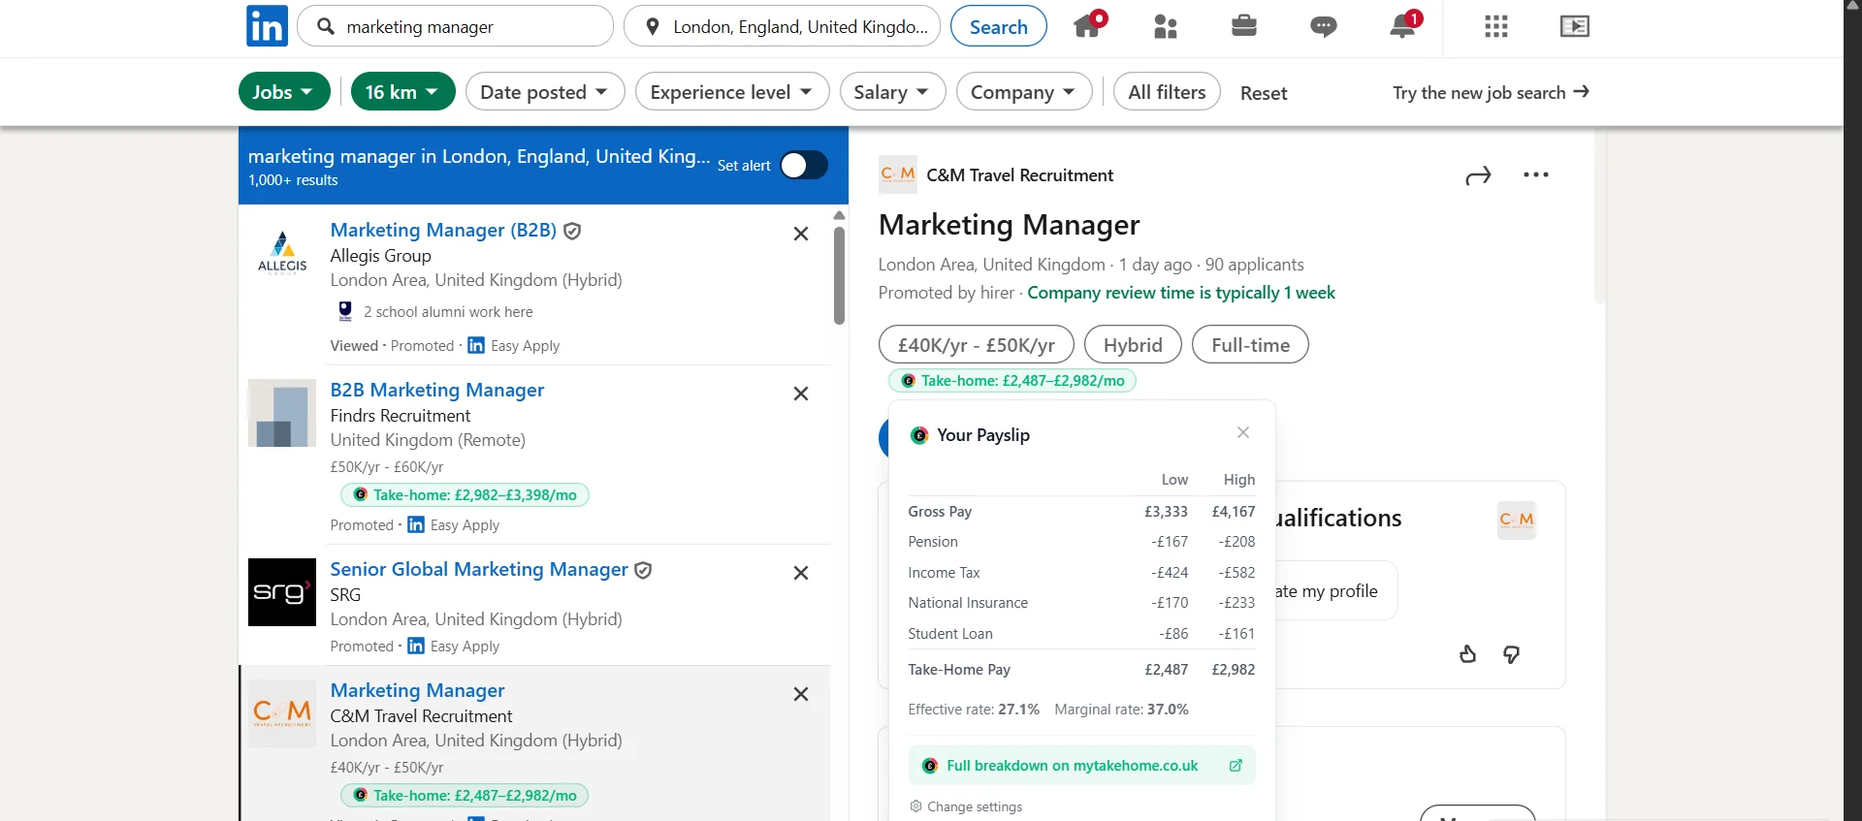Open the Home feed icon
Screen dimensions: 1862x821
tap(1089, 24)
